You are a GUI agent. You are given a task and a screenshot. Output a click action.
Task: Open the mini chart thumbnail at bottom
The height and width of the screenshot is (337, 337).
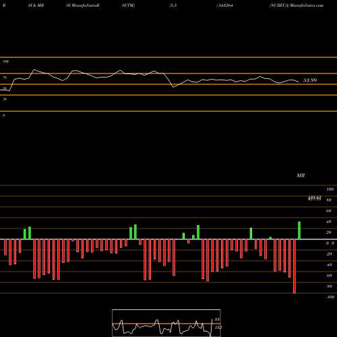click(166, 323)
